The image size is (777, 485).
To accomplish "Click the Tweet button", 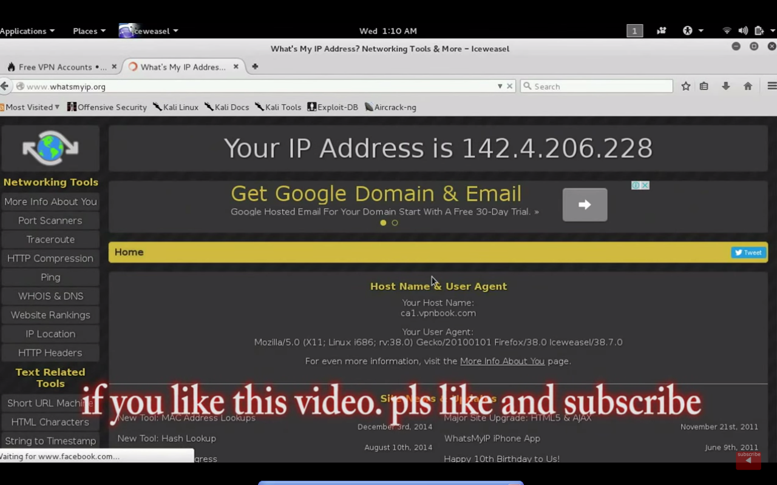I will (x=748, y=253).
